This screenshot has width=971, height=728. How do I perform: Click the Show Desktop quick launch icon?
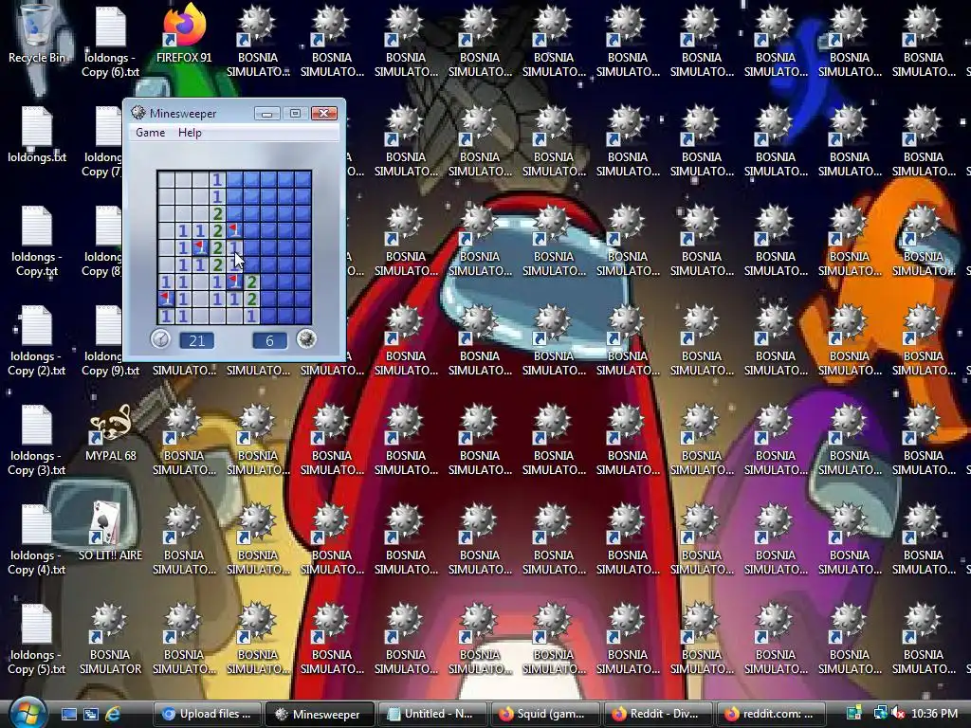tap(68, 715)
